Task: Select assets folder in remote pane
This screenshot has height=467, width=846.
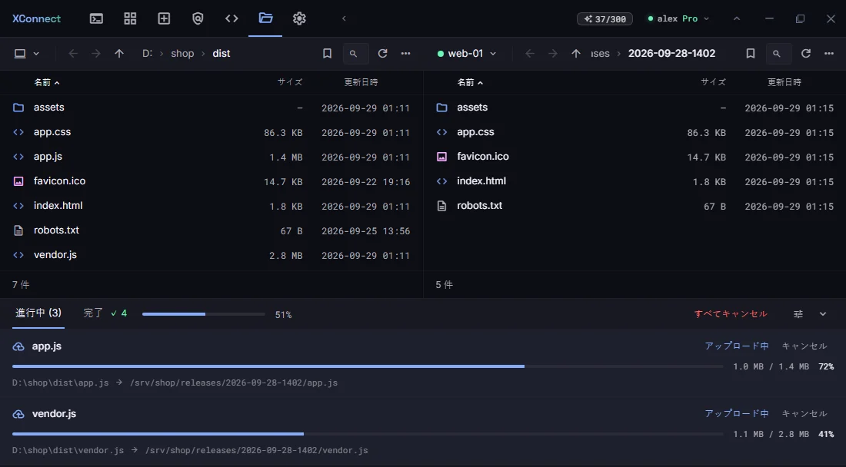Action: coord(635,108)
